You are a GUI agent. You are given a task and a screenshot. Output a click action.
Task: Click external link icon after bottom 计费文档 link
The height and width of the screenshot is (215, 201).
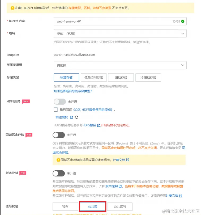(181, 196)
